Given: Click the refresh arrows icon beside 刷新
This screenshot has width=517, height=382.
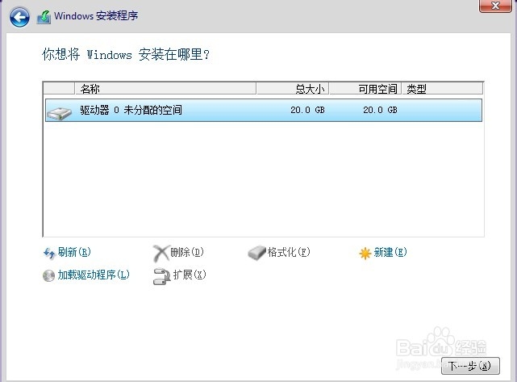Looking at the screenshot, I should 49,254.
